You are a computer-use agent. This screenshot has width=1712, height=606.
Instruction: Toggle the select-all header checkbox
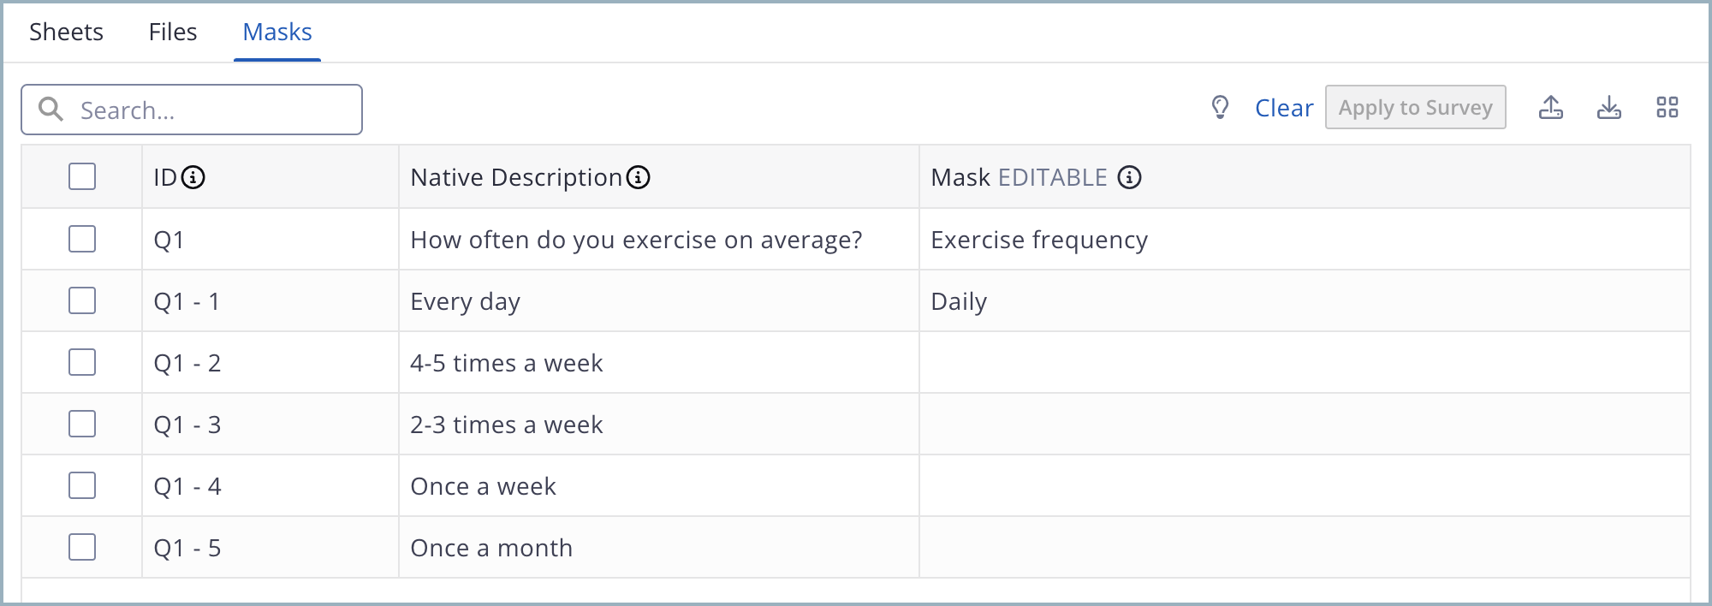coord(82,176)
